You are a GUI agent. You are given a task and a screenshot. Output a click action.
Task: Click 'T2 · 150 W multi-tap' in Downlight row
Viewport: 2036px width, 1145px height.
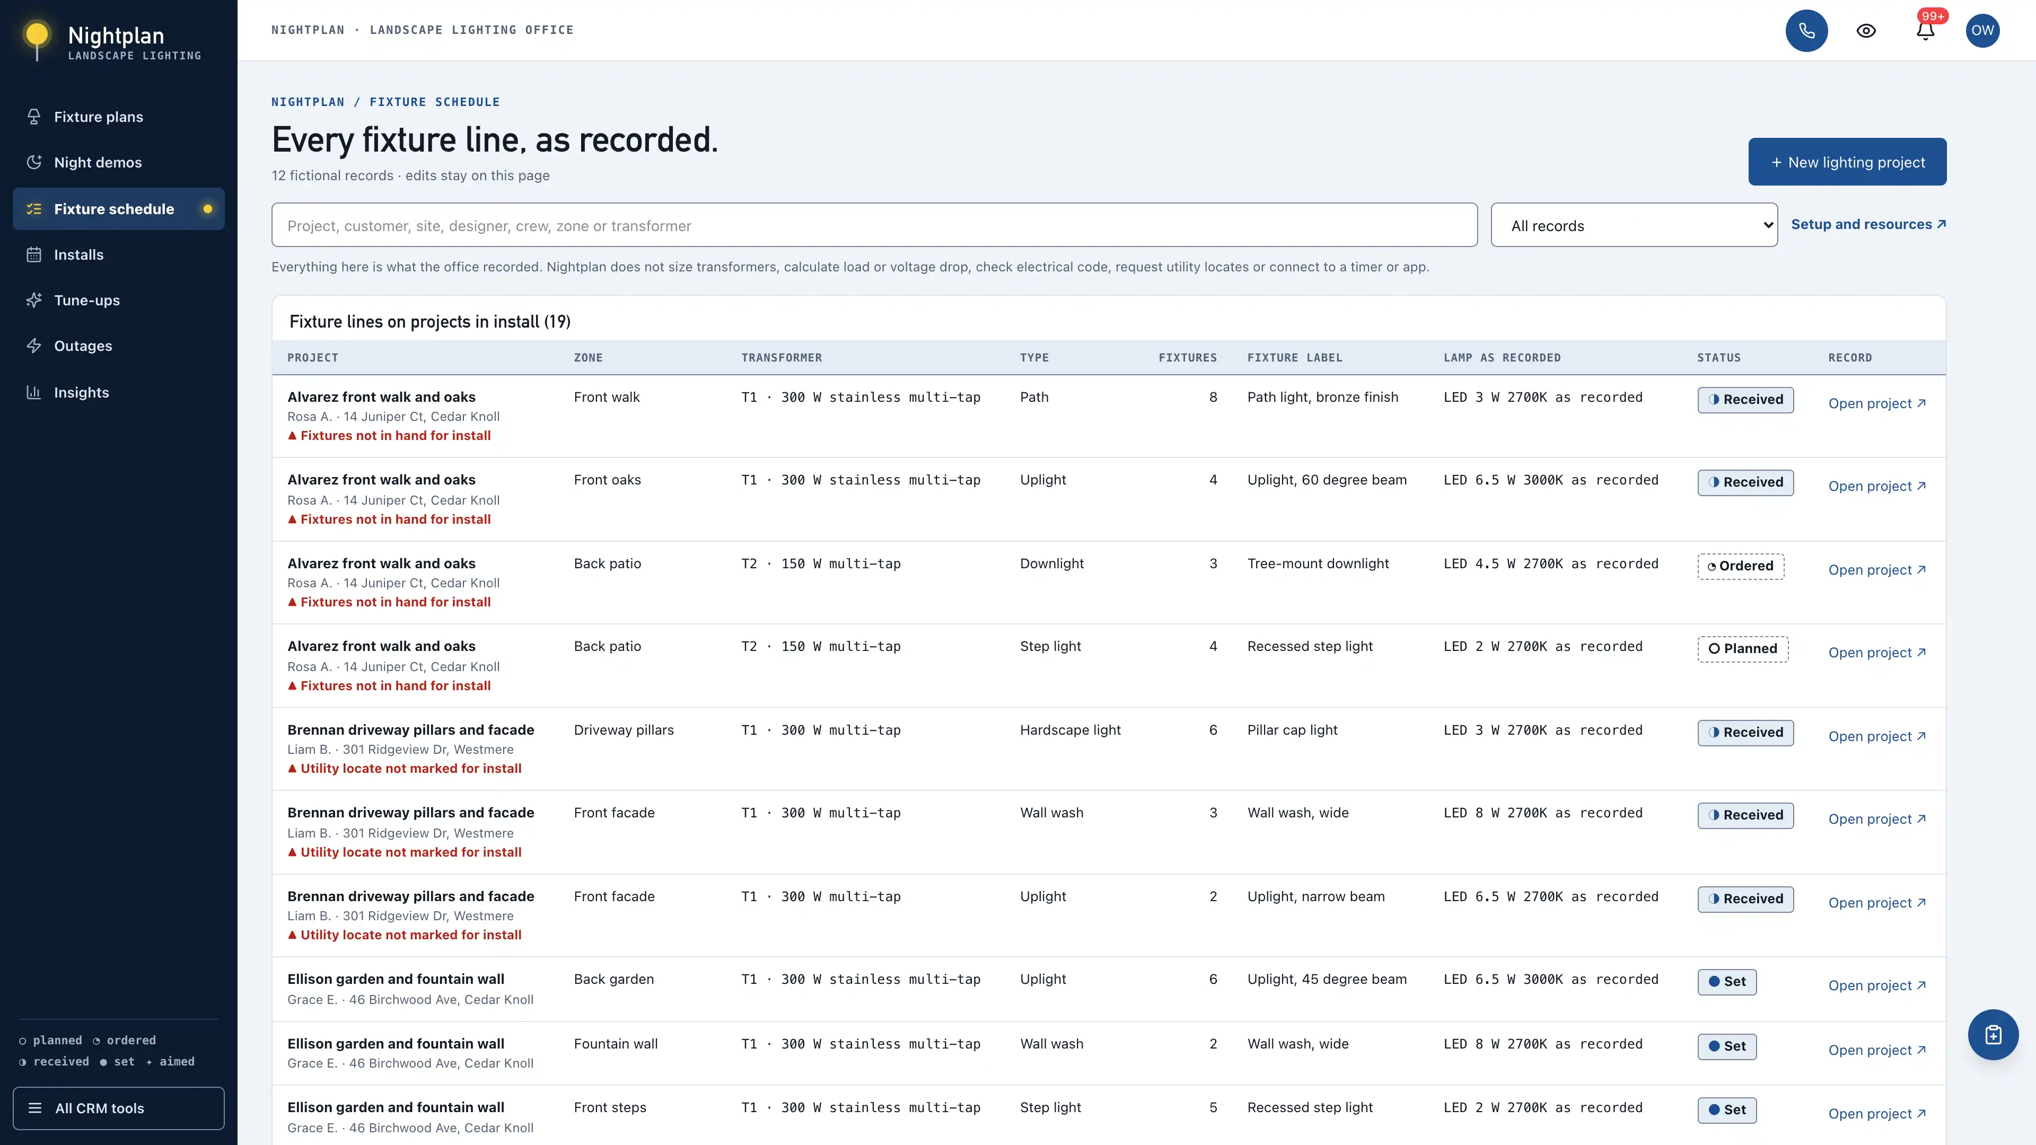(820, 563)
